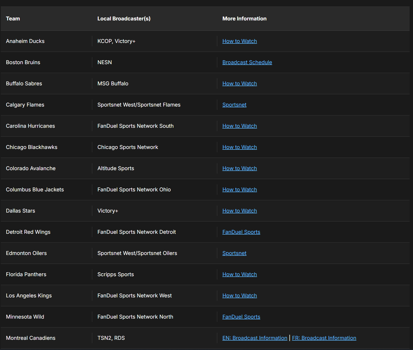Select the Columbus Blue Jackets team cell
Image resolution: width=413 pixels, height=350 pixels.
46,190
